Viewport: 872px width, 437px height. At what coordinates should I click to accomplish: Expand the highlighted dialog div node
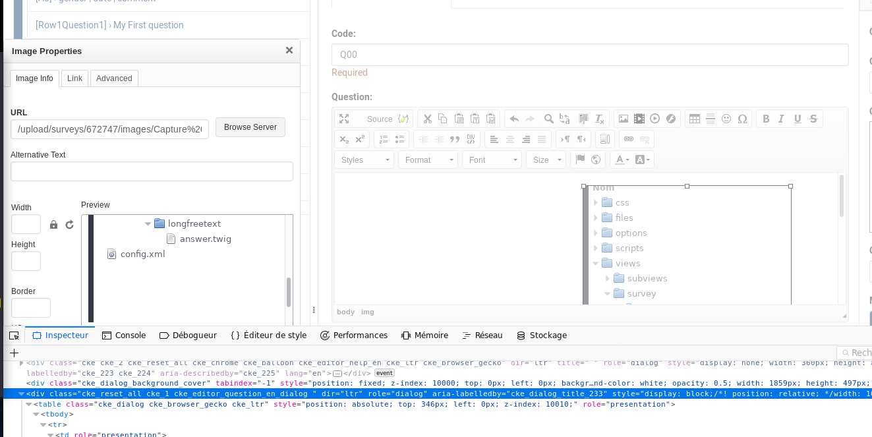pos(22,393)
